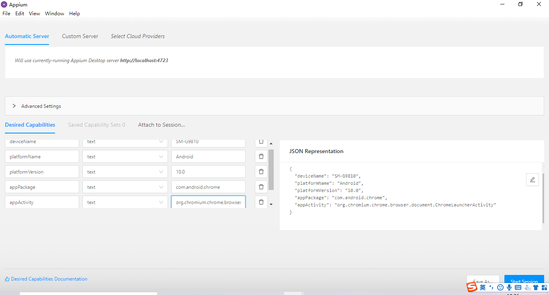
Task: Click the http://localhost:4723 server address text
Action: click(x=144, y=61)
